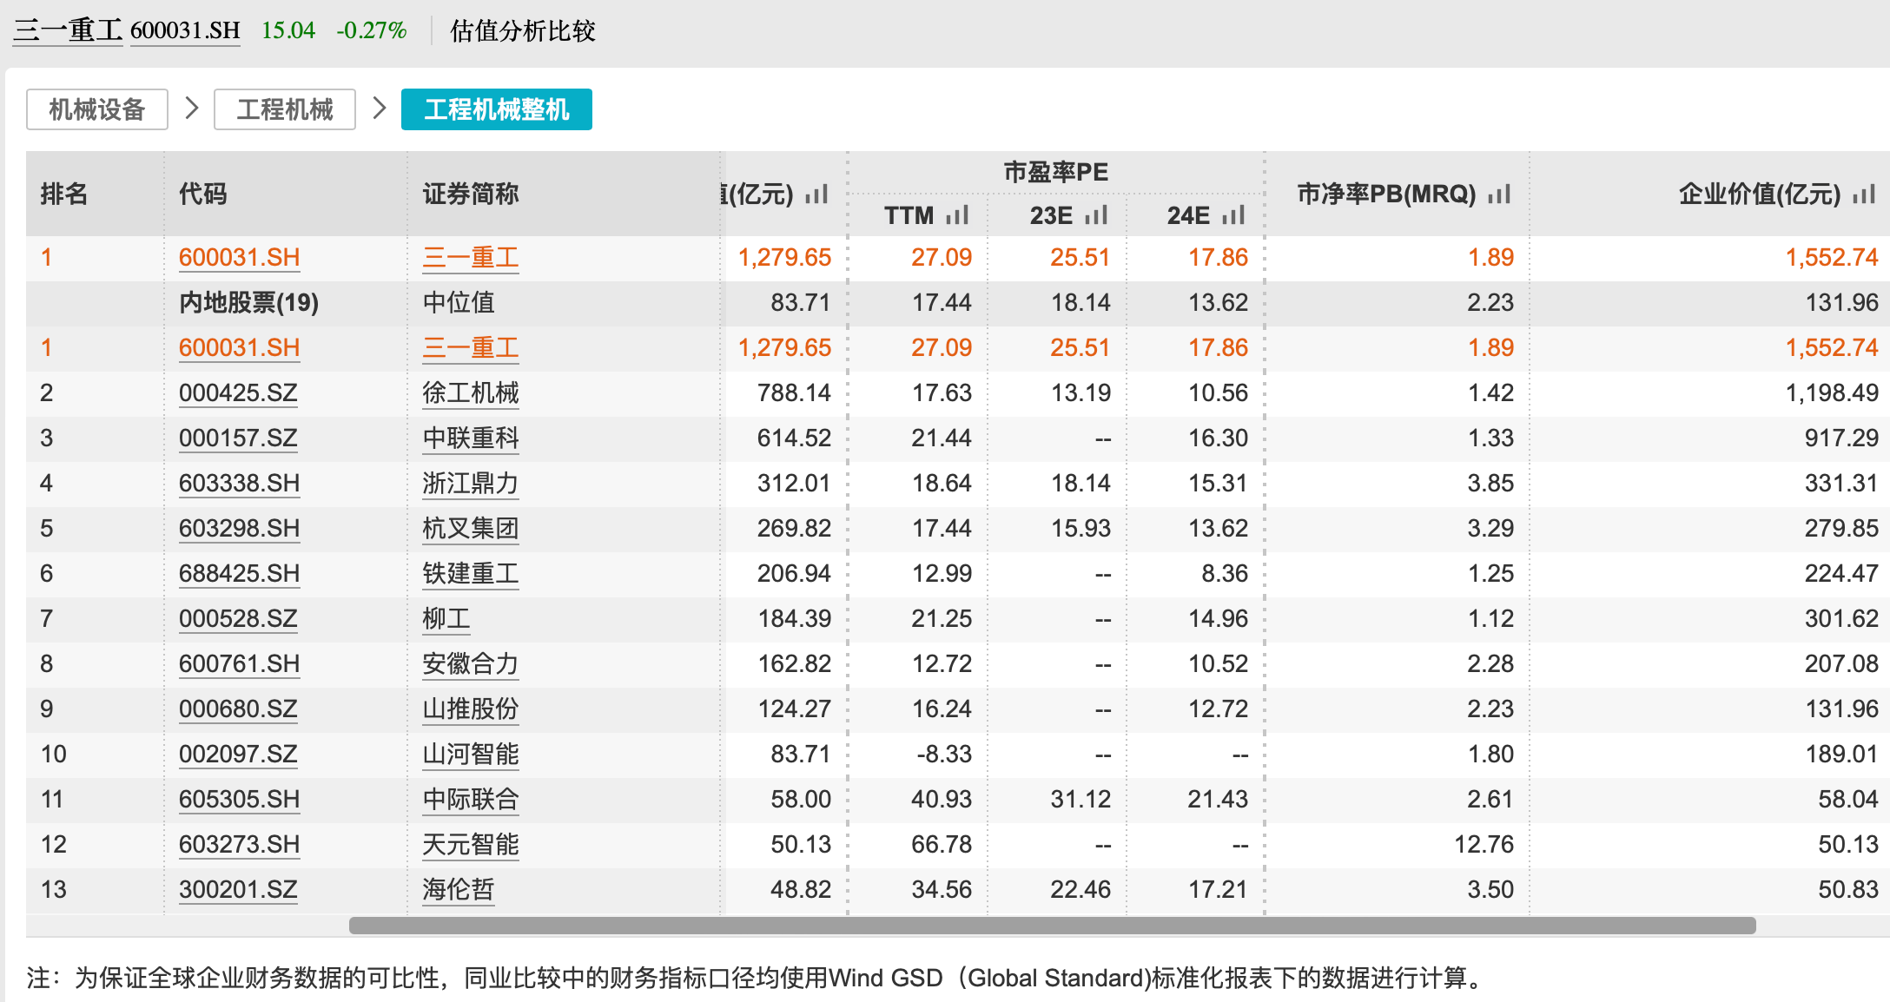Click the 市盈率PE group header
Viewport: 1890px width, 1002px height.
click(x=1056, y=172)
